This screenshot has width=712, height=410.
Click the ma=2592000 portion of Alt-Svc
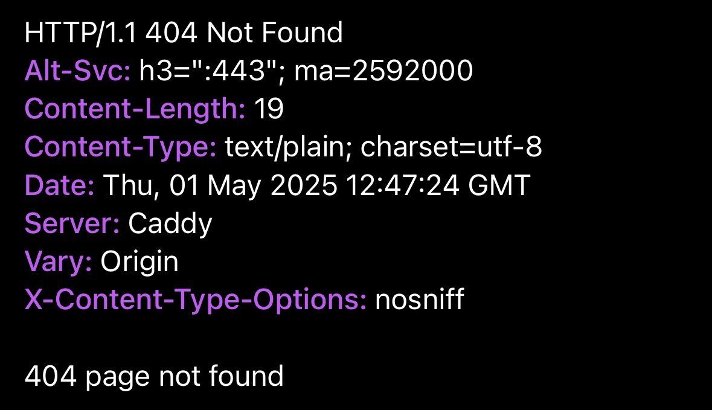pyautogui.click(x=383, y=71)
